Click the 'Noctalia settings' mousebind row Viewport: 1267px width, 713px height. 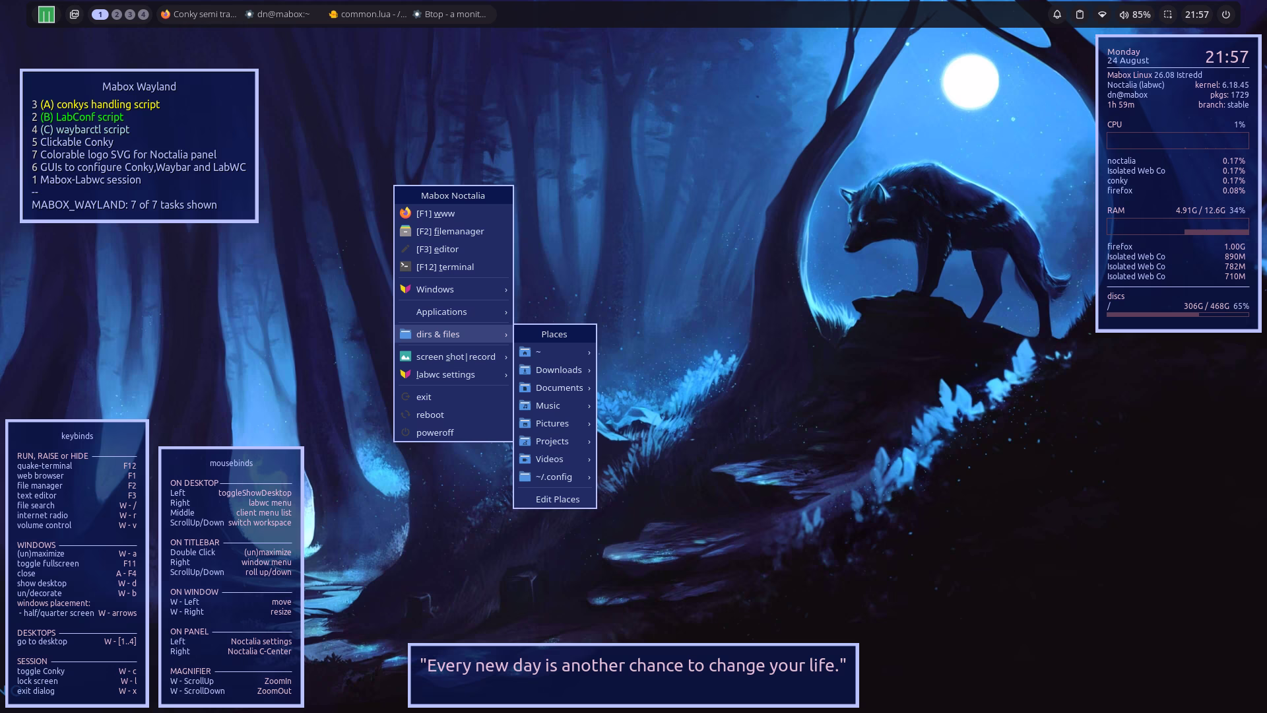[231, 642]
